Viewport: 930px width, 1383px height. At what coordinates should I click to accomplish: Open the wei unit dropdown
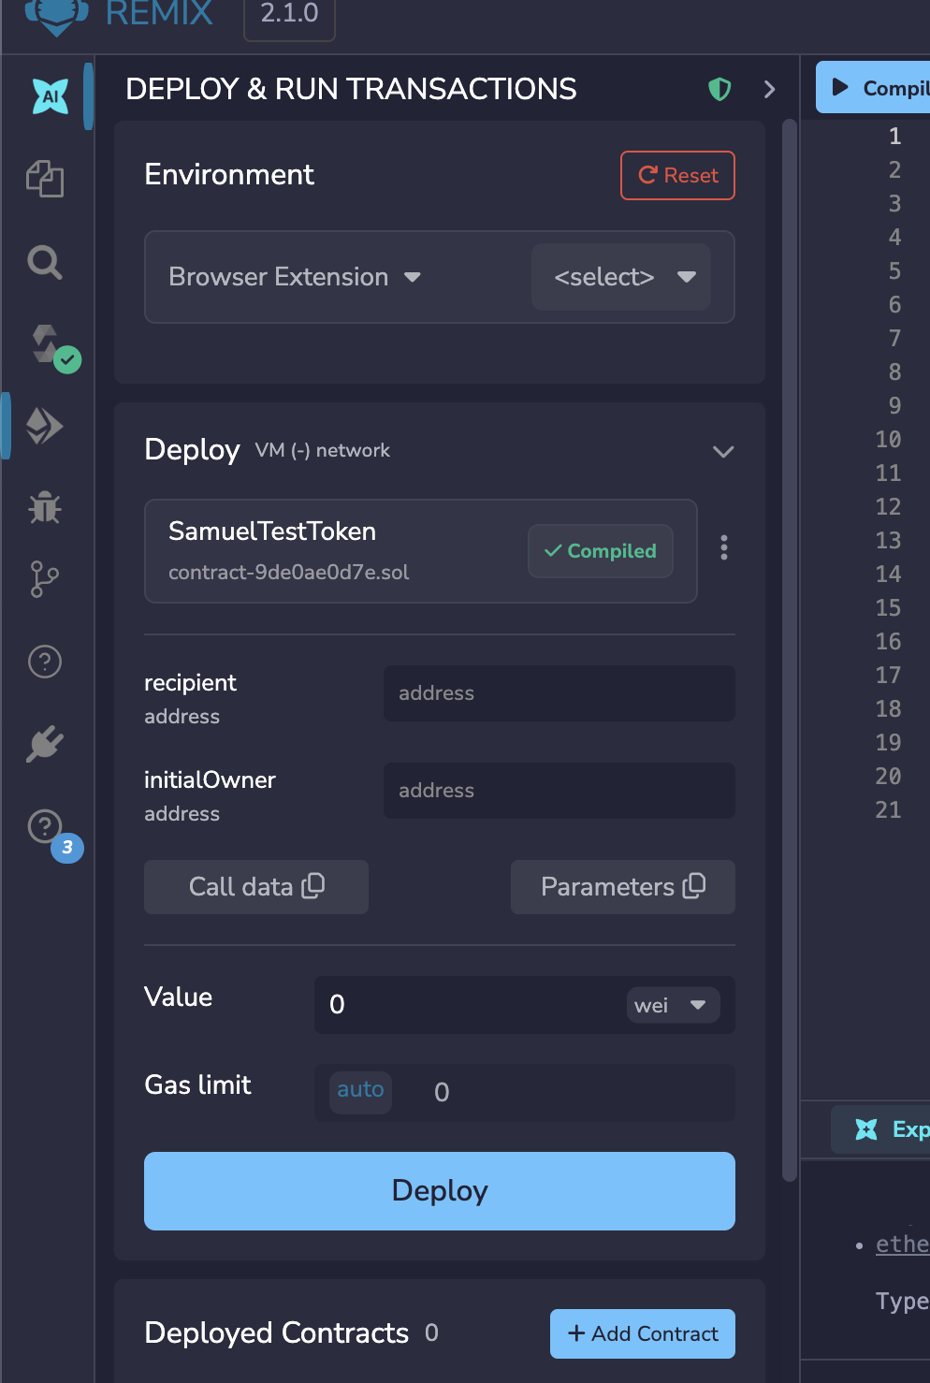(x=673, y=1005)
